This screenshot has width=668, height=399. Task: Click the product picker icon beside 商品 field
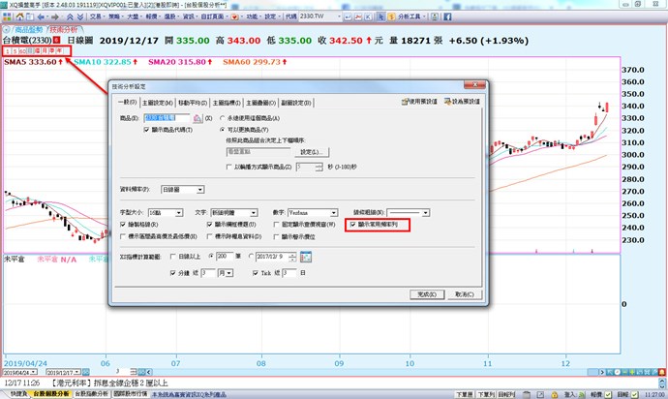[x=197, y=116]
